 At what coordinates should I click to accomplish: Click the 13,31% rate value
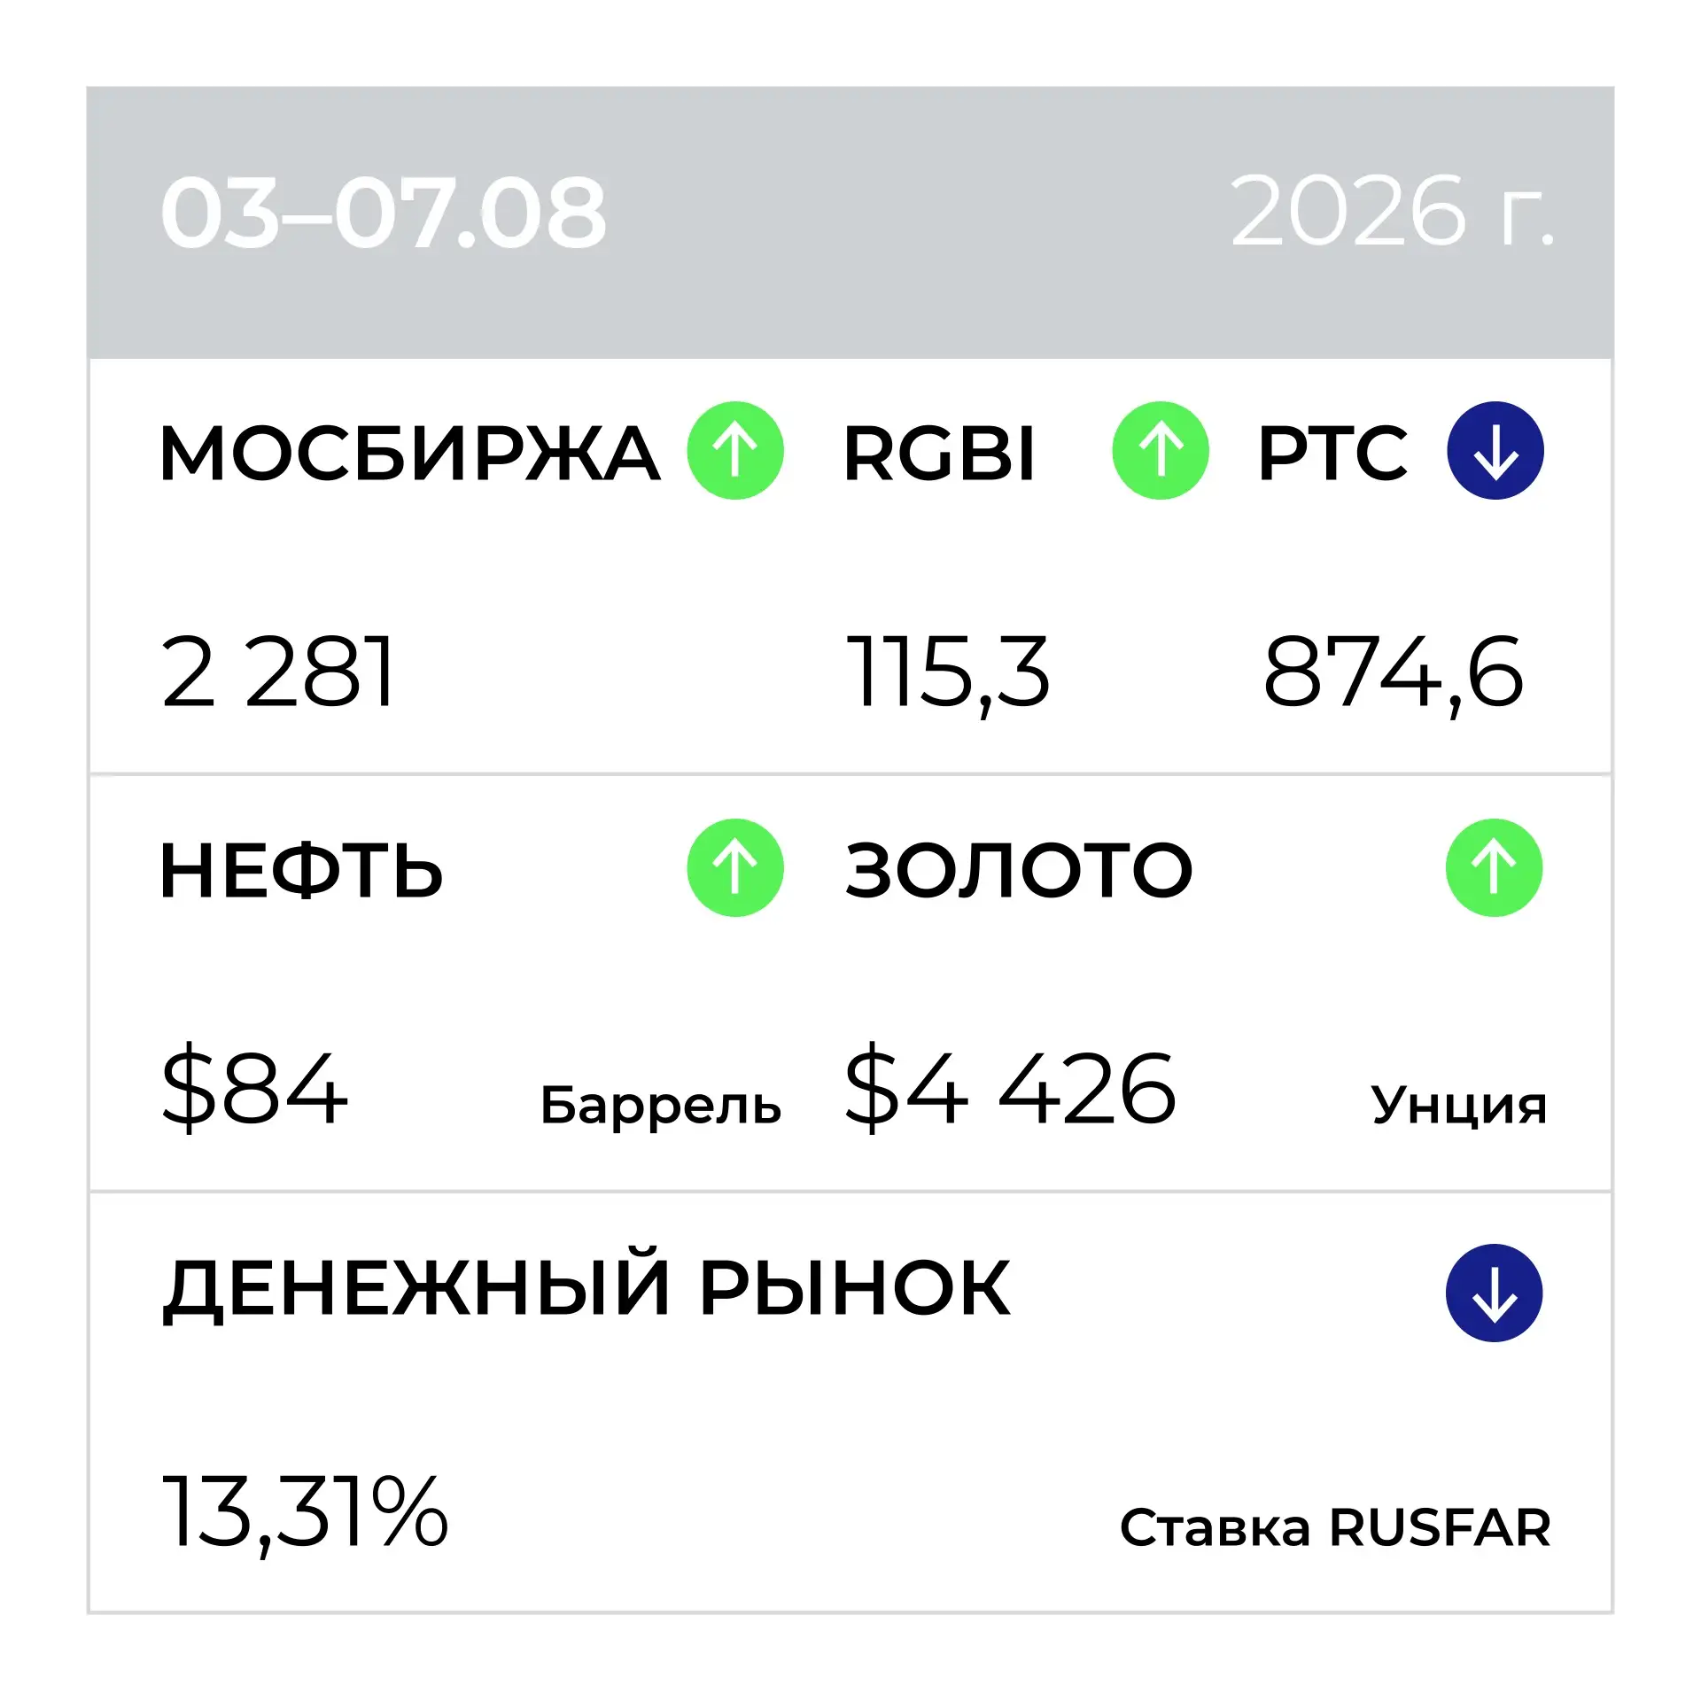[x=305, y=1512]
